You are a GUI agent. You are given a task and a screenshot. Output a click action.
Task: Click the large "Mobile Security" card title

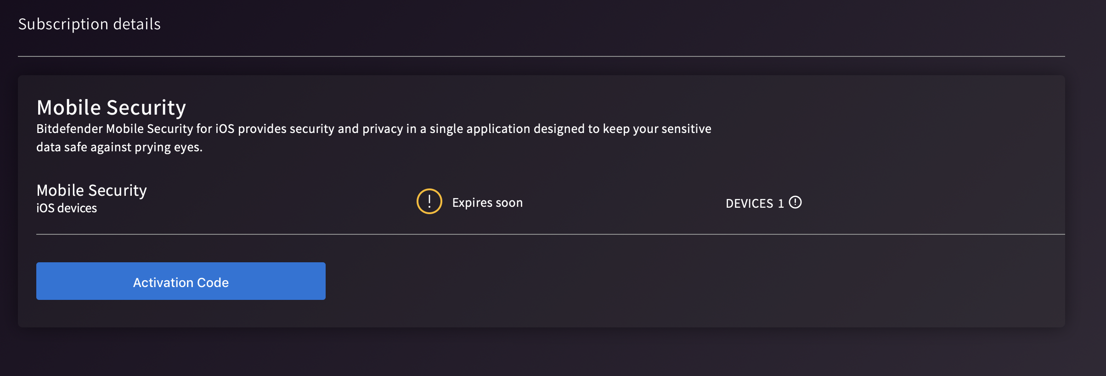(111, 108)
